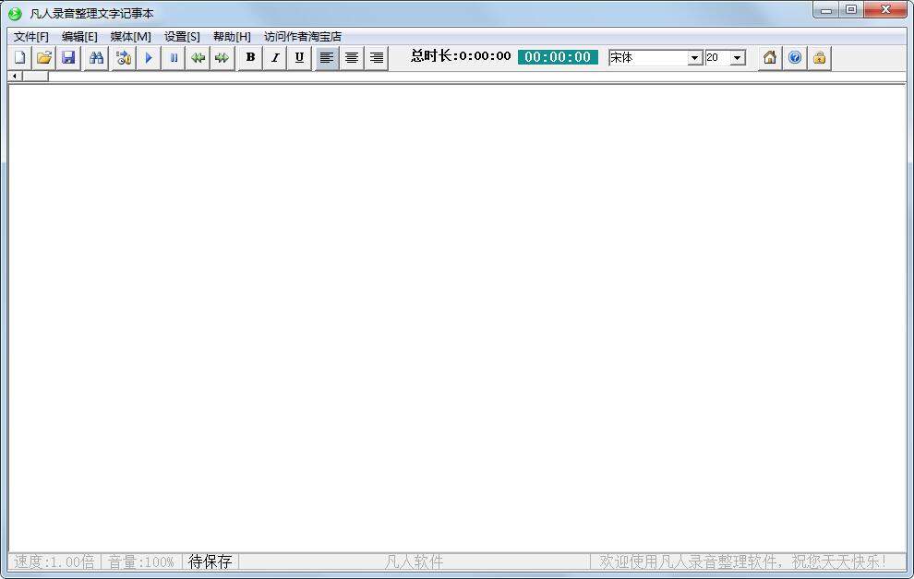
Task: Click the blue help question mark icon
Action: pyautogui.click(x=794, y=58)
